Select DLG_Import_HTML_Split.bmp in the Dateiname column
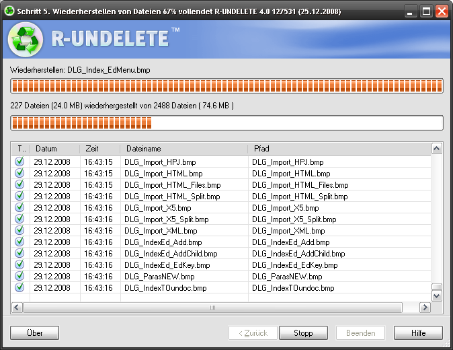This screenshot has width=453, height=350. coord(172,197)
